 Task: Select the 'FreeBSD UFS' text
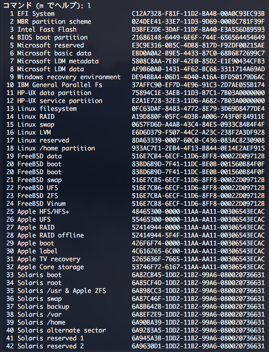coord(37,188)
